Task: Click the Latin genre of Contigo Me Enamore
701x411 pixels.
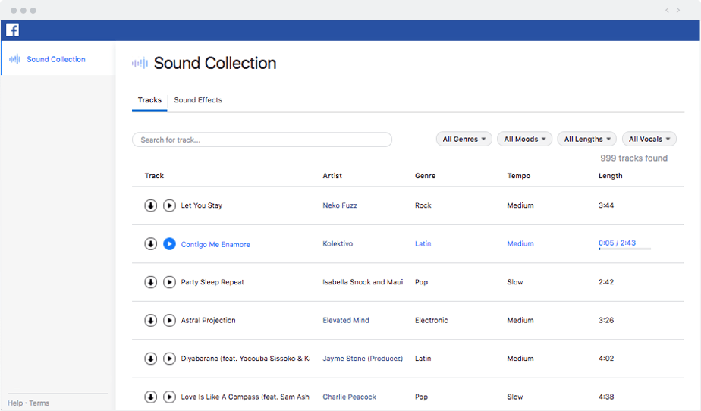Action: point(423,243)
